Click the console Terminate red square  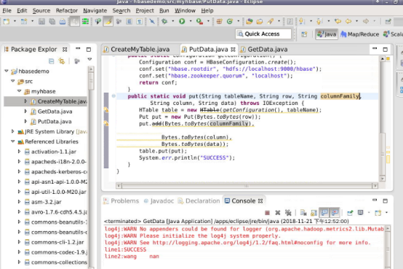(267, 213)
